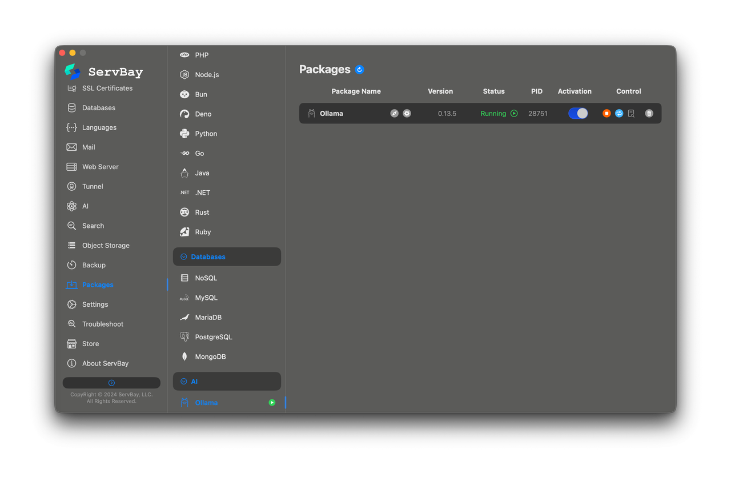Click the Package Name column header
The image size is (731, 477).
coord(356,91)
